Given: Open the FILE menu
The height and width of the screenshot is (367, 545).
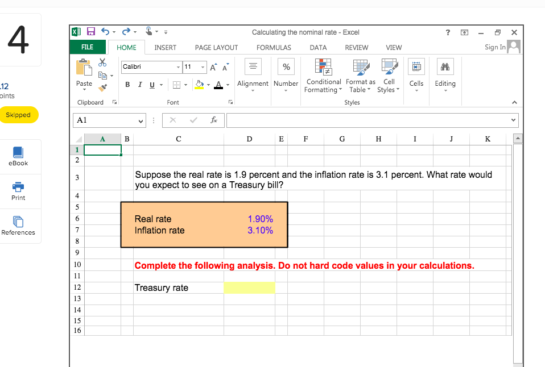Looking at the screenshot, I should pyautogui.click(x=88, y=47).
